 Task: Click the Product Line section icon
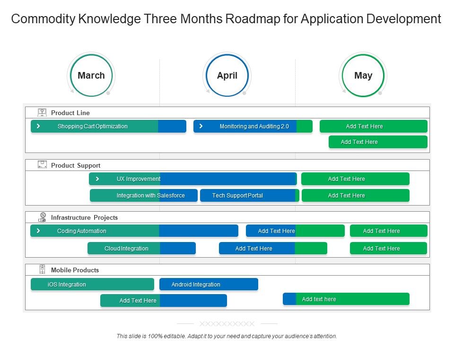[x=42, y=113]
